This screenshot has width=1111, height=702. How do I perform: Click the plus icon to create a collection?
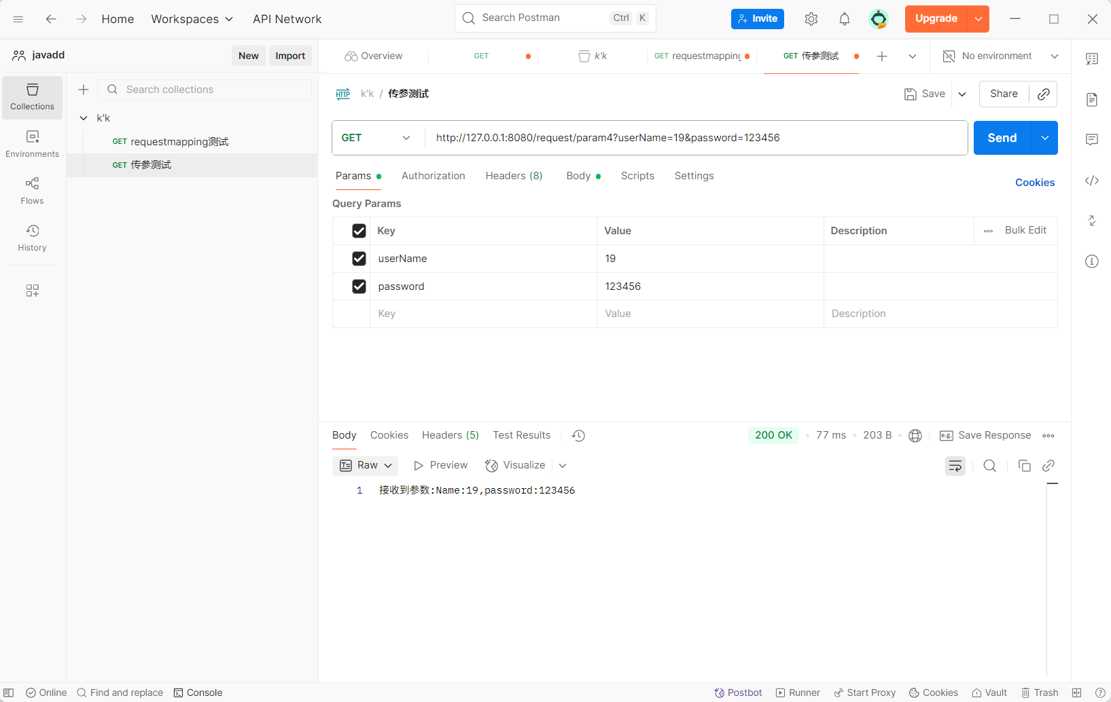click(84, 90)
